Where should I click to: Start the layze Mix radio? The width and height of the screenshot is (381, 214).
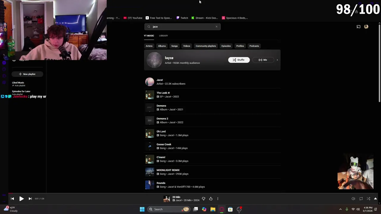263,60
